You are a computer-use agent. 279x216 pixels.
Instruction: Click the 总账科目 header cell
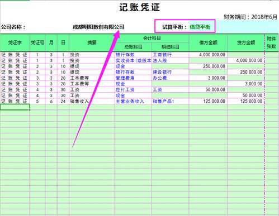[x=133, y=47]
